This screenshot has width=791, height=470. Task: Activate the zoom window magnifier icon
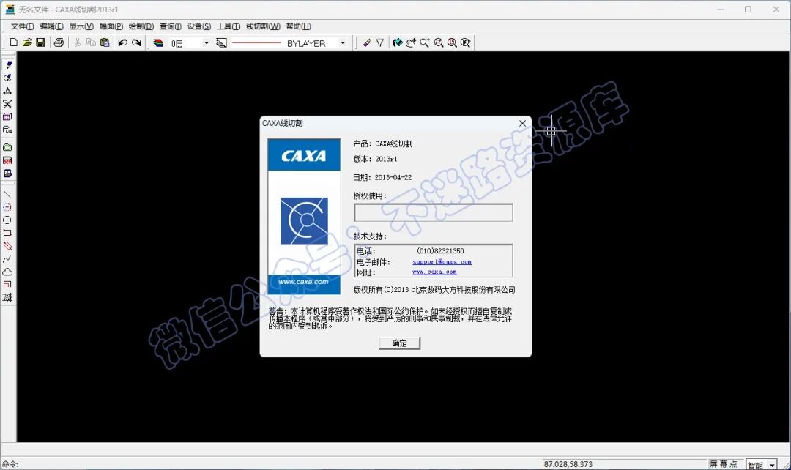click(439, 43)
